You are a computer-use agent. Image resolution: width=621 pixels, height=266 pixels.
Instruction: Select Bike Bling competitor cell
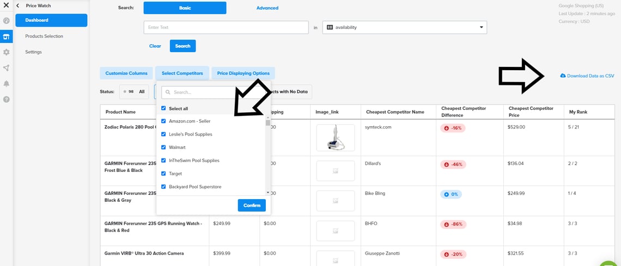375,193
